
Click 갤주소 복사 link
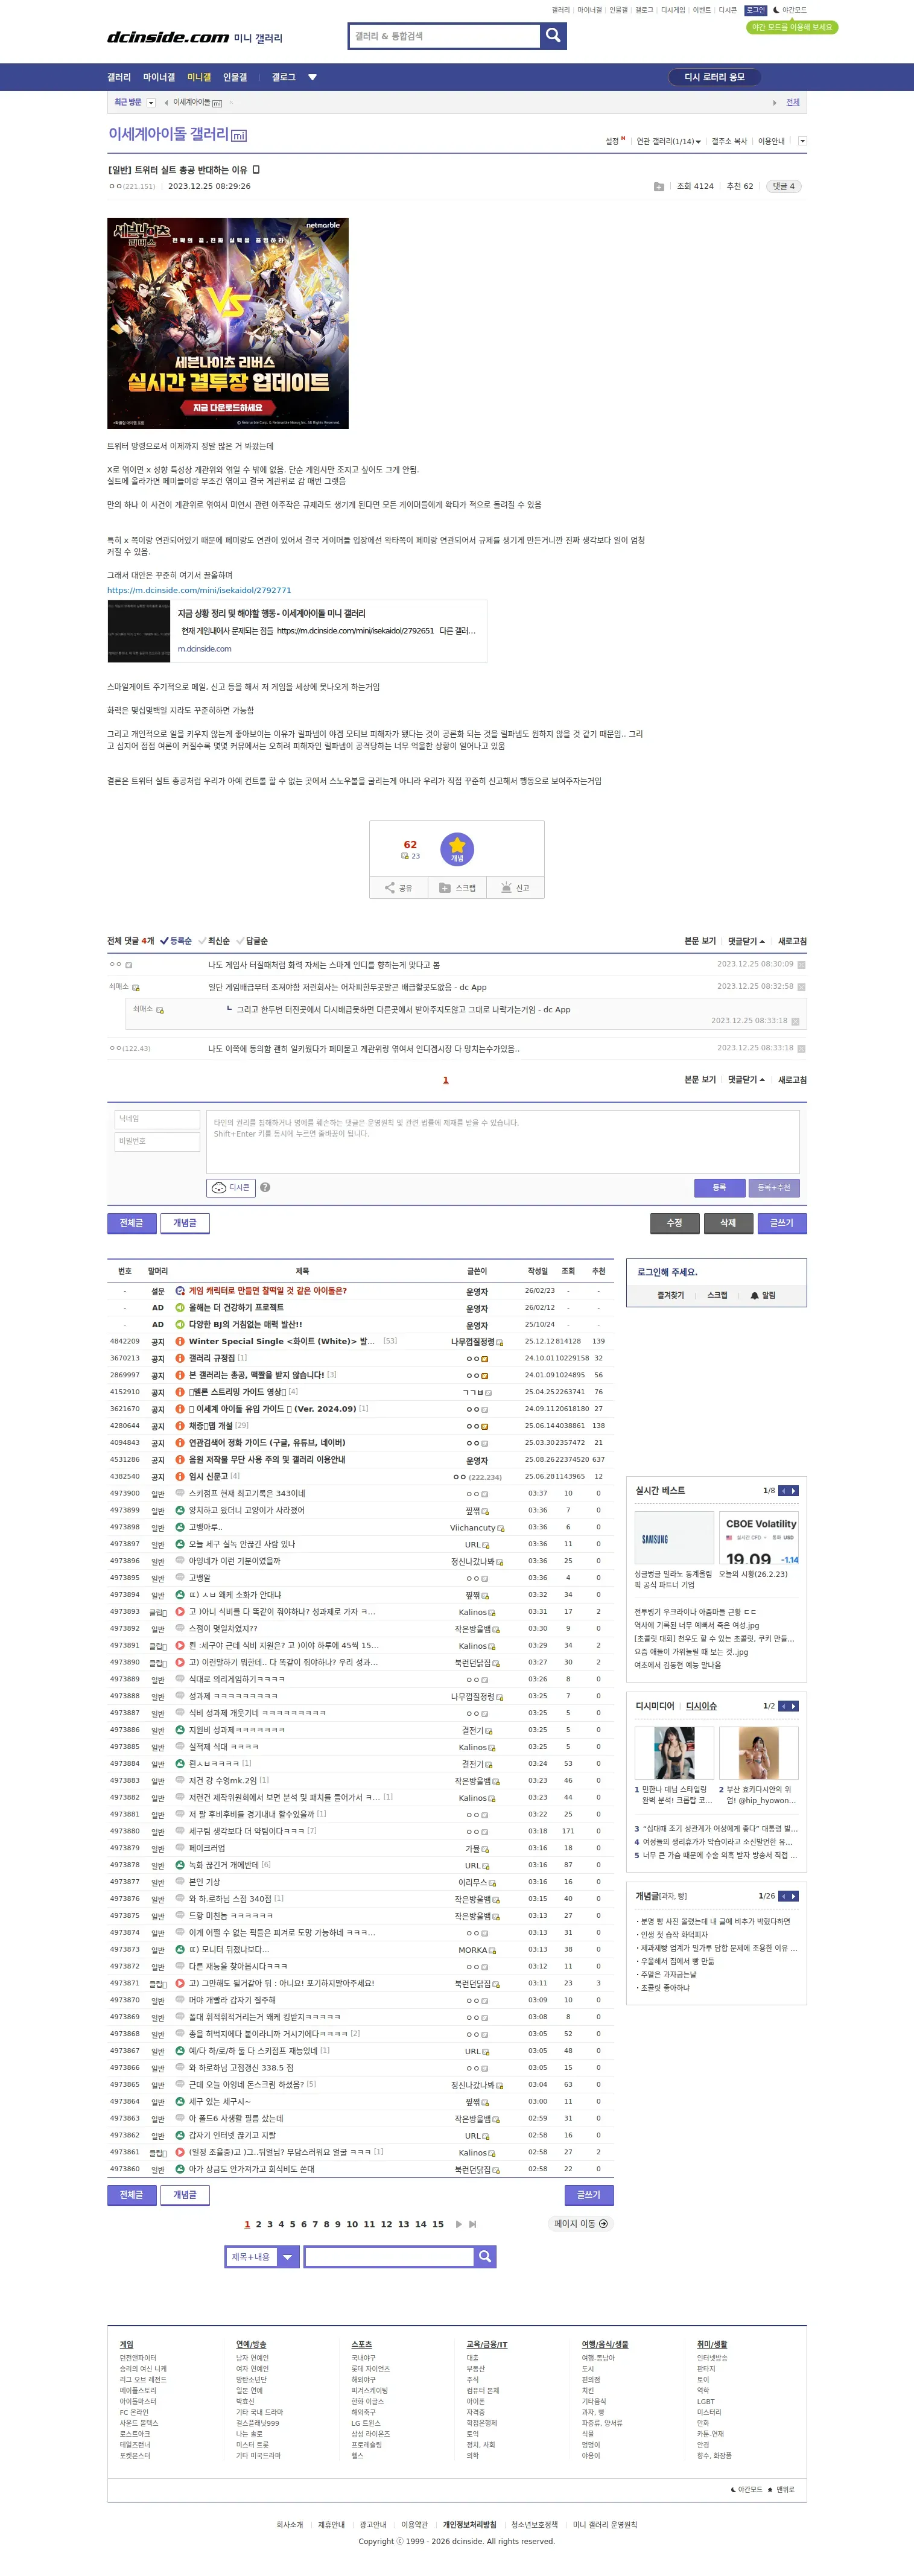click(x=729, y=141)
